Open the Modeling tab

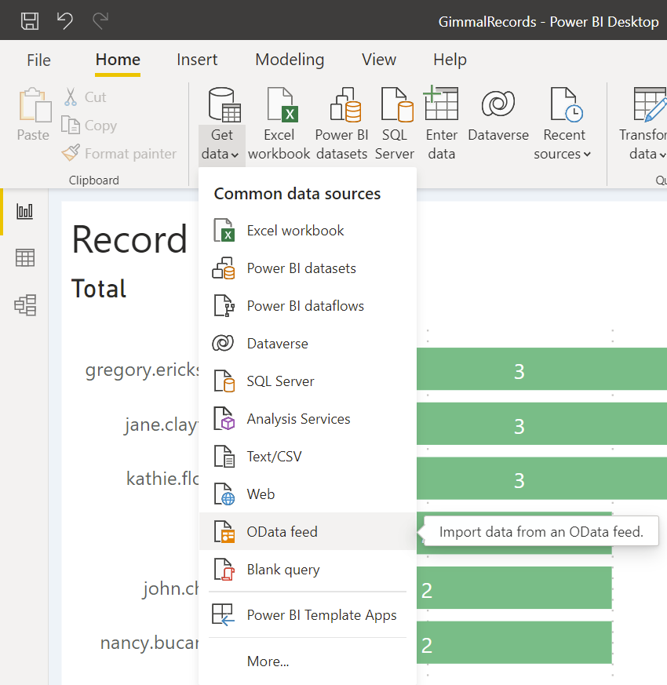(x=290, y=60)
